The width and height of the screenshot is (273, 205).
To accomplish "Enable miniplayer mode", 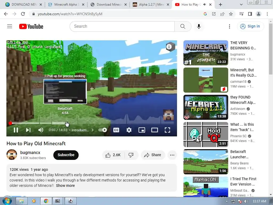I will [142, 130].
